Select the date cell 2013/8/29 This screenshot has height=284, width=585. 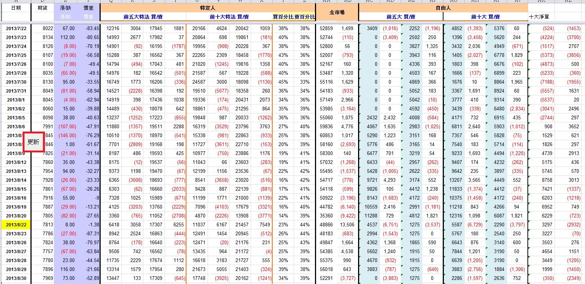tap(16, 269)
